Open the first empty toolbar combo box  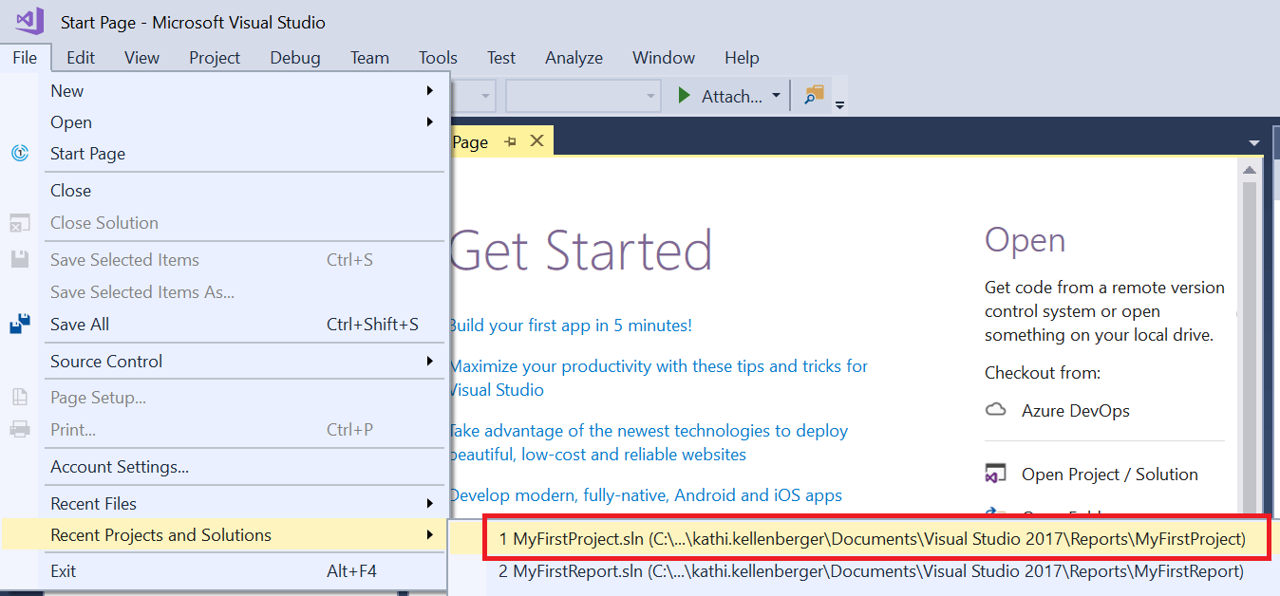[472, 96]
